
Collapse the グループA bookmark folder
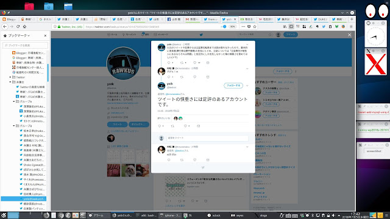coord(14,102)
